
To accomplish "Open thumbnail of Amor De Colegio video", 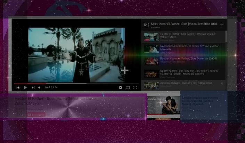I will 152,86.
